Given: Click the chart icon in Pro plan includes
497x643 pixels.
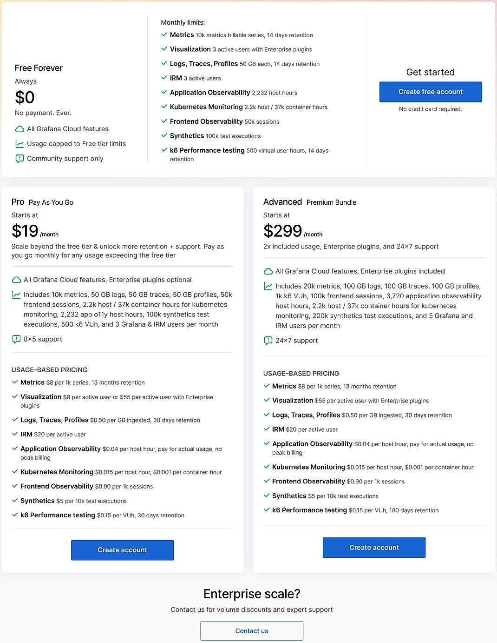Looking at the screenshot, I should point(16,295).
